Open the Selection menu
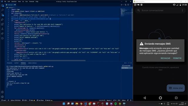188x106 pixels. pyautogui.click(x=14, y=1)
